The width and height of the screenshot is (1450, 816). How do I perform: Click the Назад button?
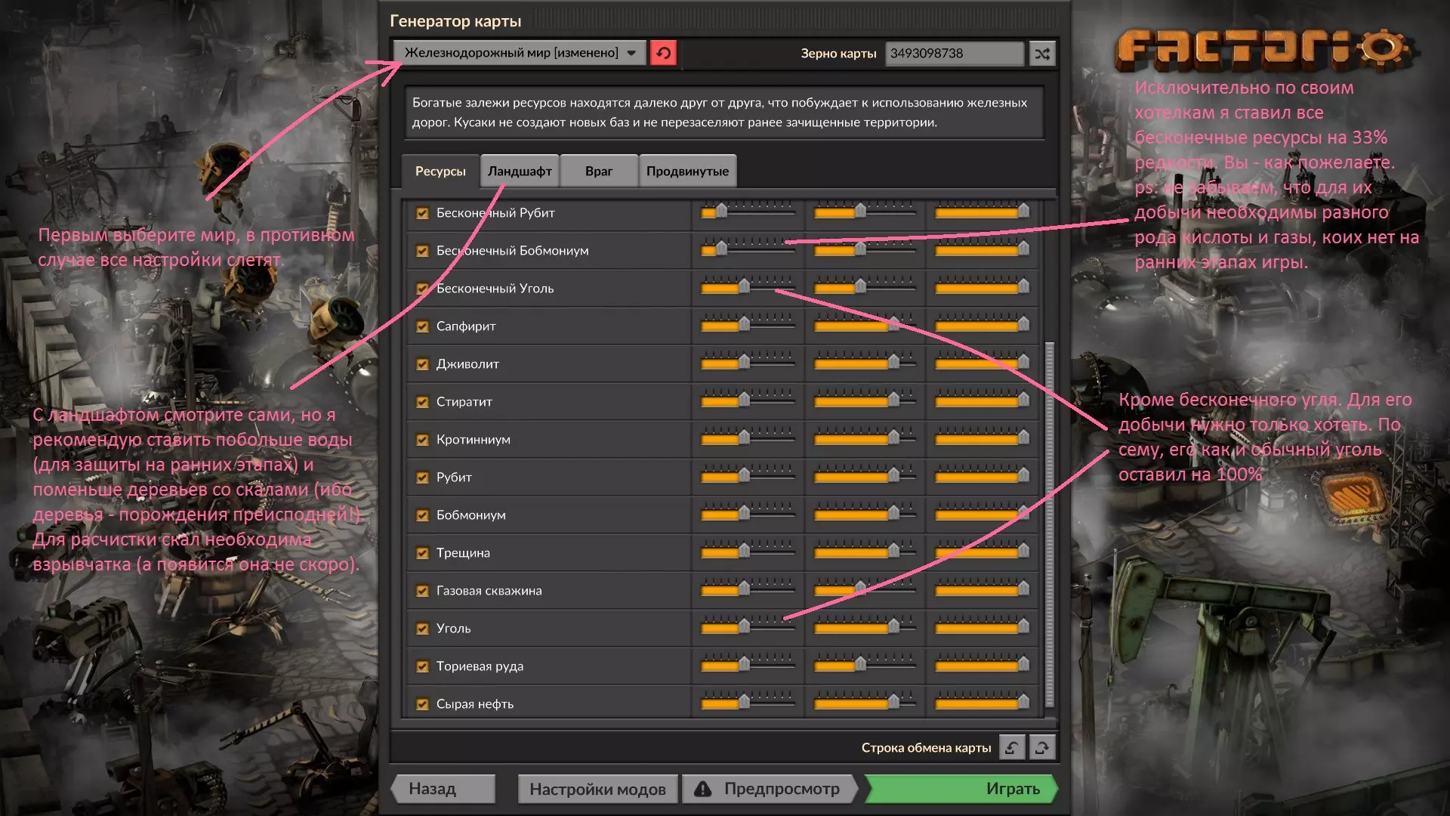click(443, 789)
